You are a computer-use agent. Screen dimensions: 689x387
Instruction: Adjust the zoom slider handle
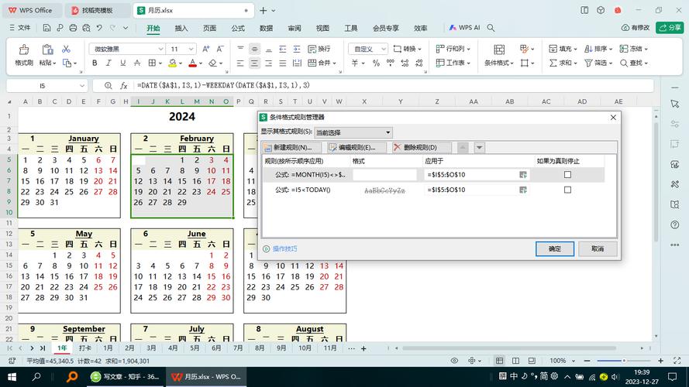(624, 361)
